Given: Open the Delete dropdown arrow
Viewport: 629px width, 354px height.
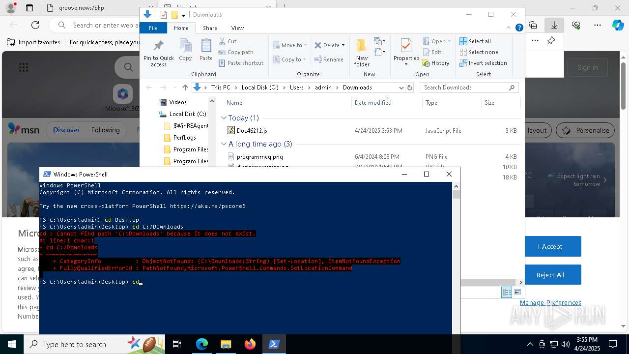Looking at the screenshot, I should (x=343, y=45).
